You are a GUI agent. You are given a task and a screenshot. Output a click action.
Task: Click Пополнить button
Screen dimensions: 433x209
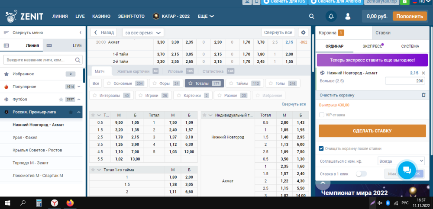click(x=410, y=16)
